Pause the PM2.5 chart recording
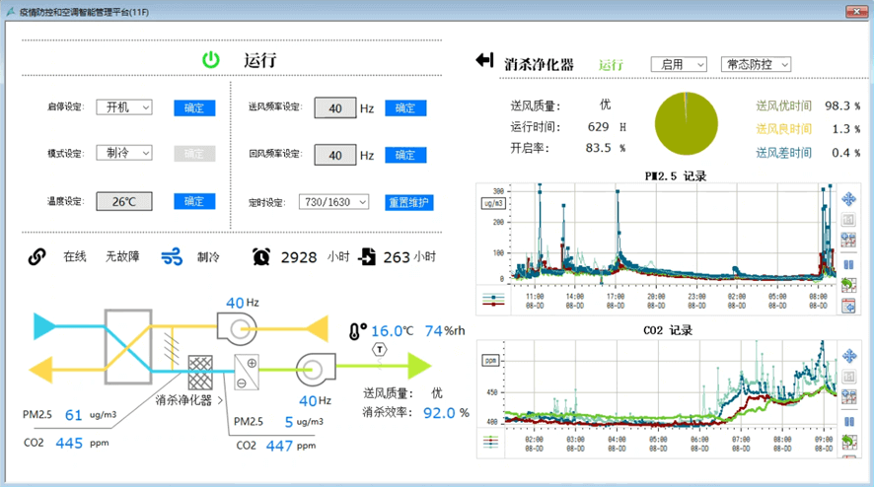Viewport: 874px width, 487px height. tap(847, 264)
